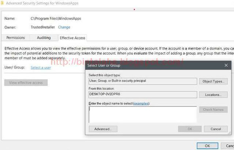Open Advanced search in Select User dialog
This screenshot has height=150, width=234.
point(103,129)
